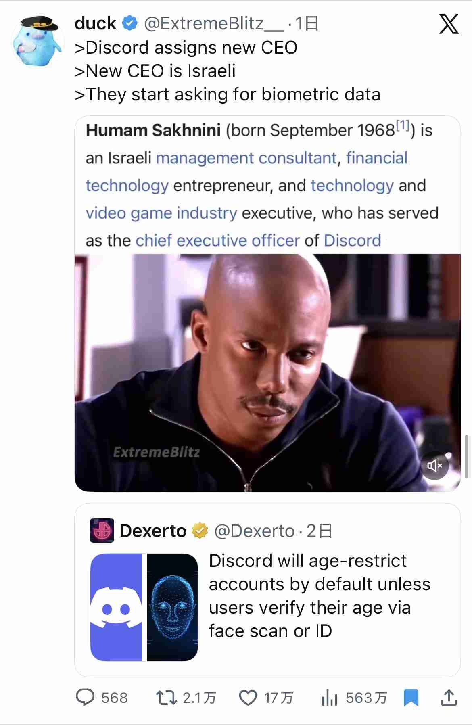Open the Dexerto logo avatar
472x725 pixels.
[x=102, y=531]
